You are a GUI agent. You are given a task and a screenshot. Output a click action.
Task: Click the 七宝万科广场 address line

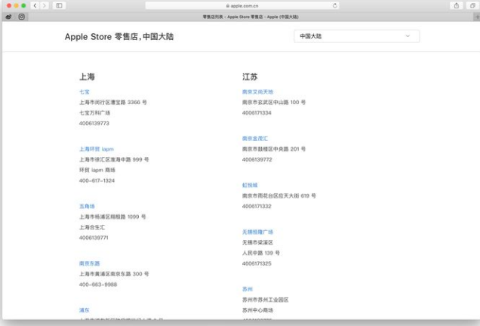[94, 113]
